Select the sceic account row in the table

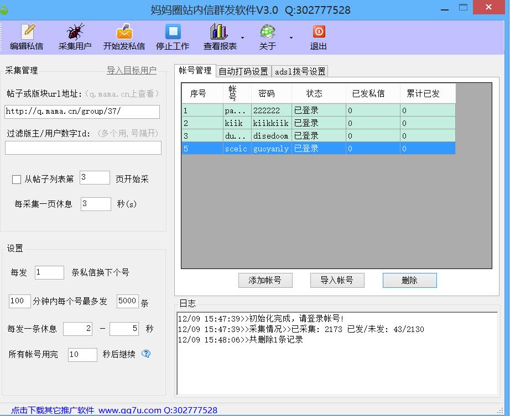(x=319, y=148)
